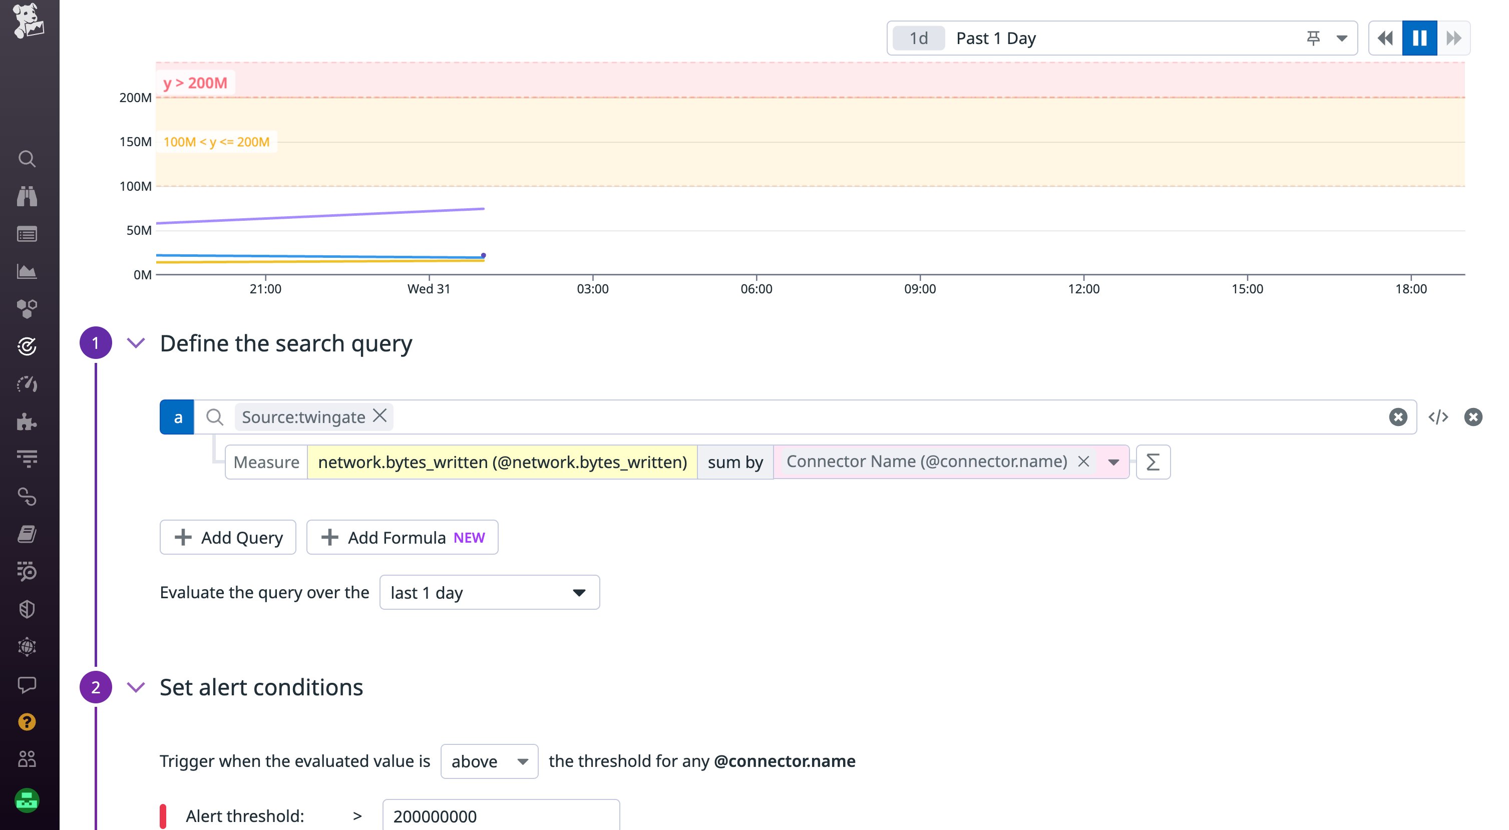Click Add Formula NEW button
Viewport: 1509px width, 830px height.
402,537
